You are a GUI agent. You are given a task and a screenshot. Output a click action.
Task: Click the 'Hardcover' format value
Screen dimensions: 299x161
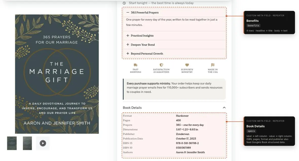pos(182,116)
